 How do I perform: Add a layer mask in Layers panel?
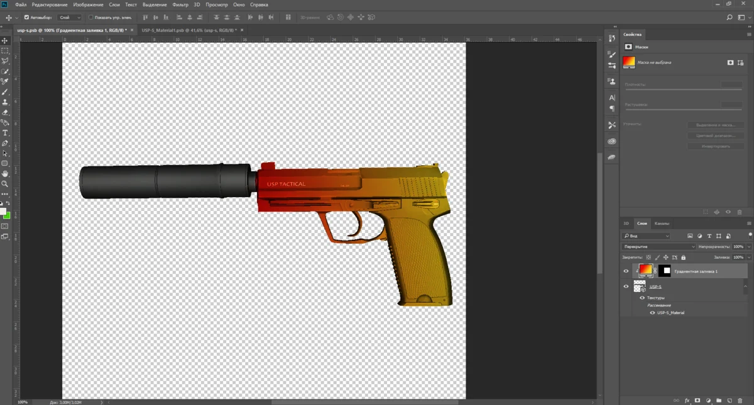[697, 400]
